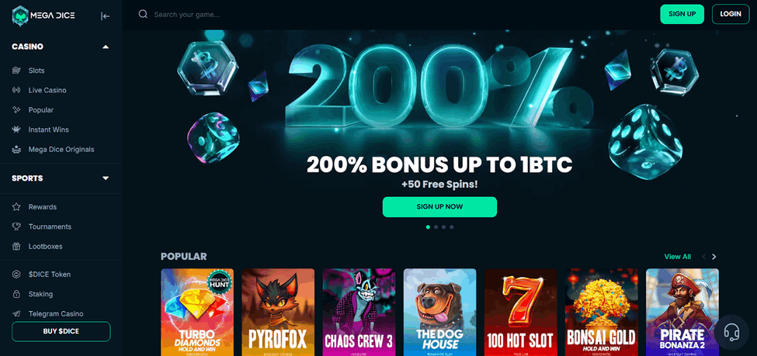This screenshot has width=757, height=356.
Task: Switch to second banner slide dot
Action: tap(436, 226)
